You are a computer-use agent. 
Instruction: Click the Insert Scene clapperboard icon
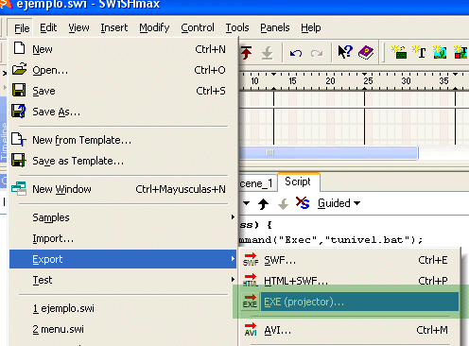click(399, 52)
